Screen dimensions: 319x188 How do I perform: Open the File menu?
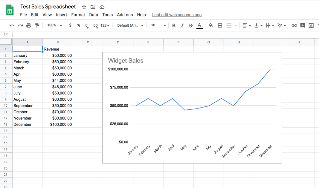(x=23, y=15)
